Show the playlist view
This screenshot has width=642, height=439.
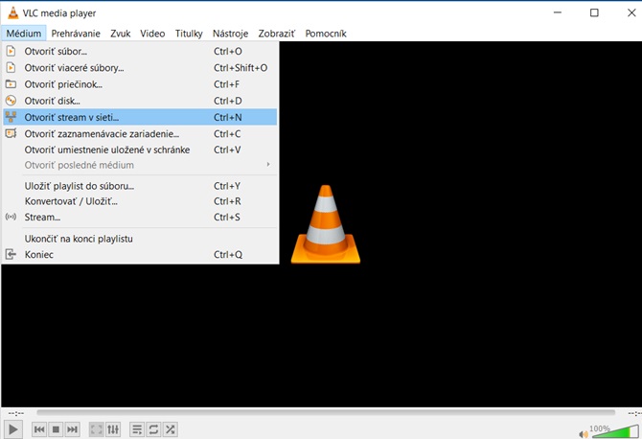(137, 429)
